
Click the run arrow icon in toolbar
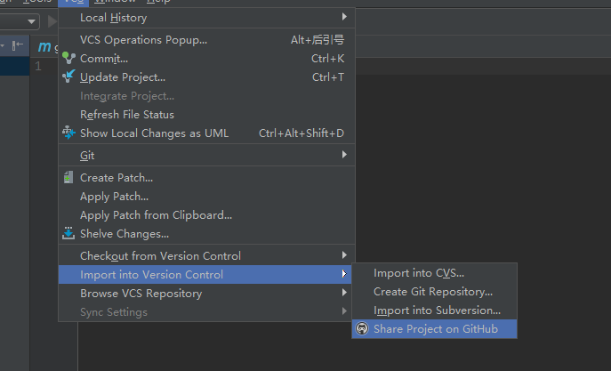tap(52, 20)
